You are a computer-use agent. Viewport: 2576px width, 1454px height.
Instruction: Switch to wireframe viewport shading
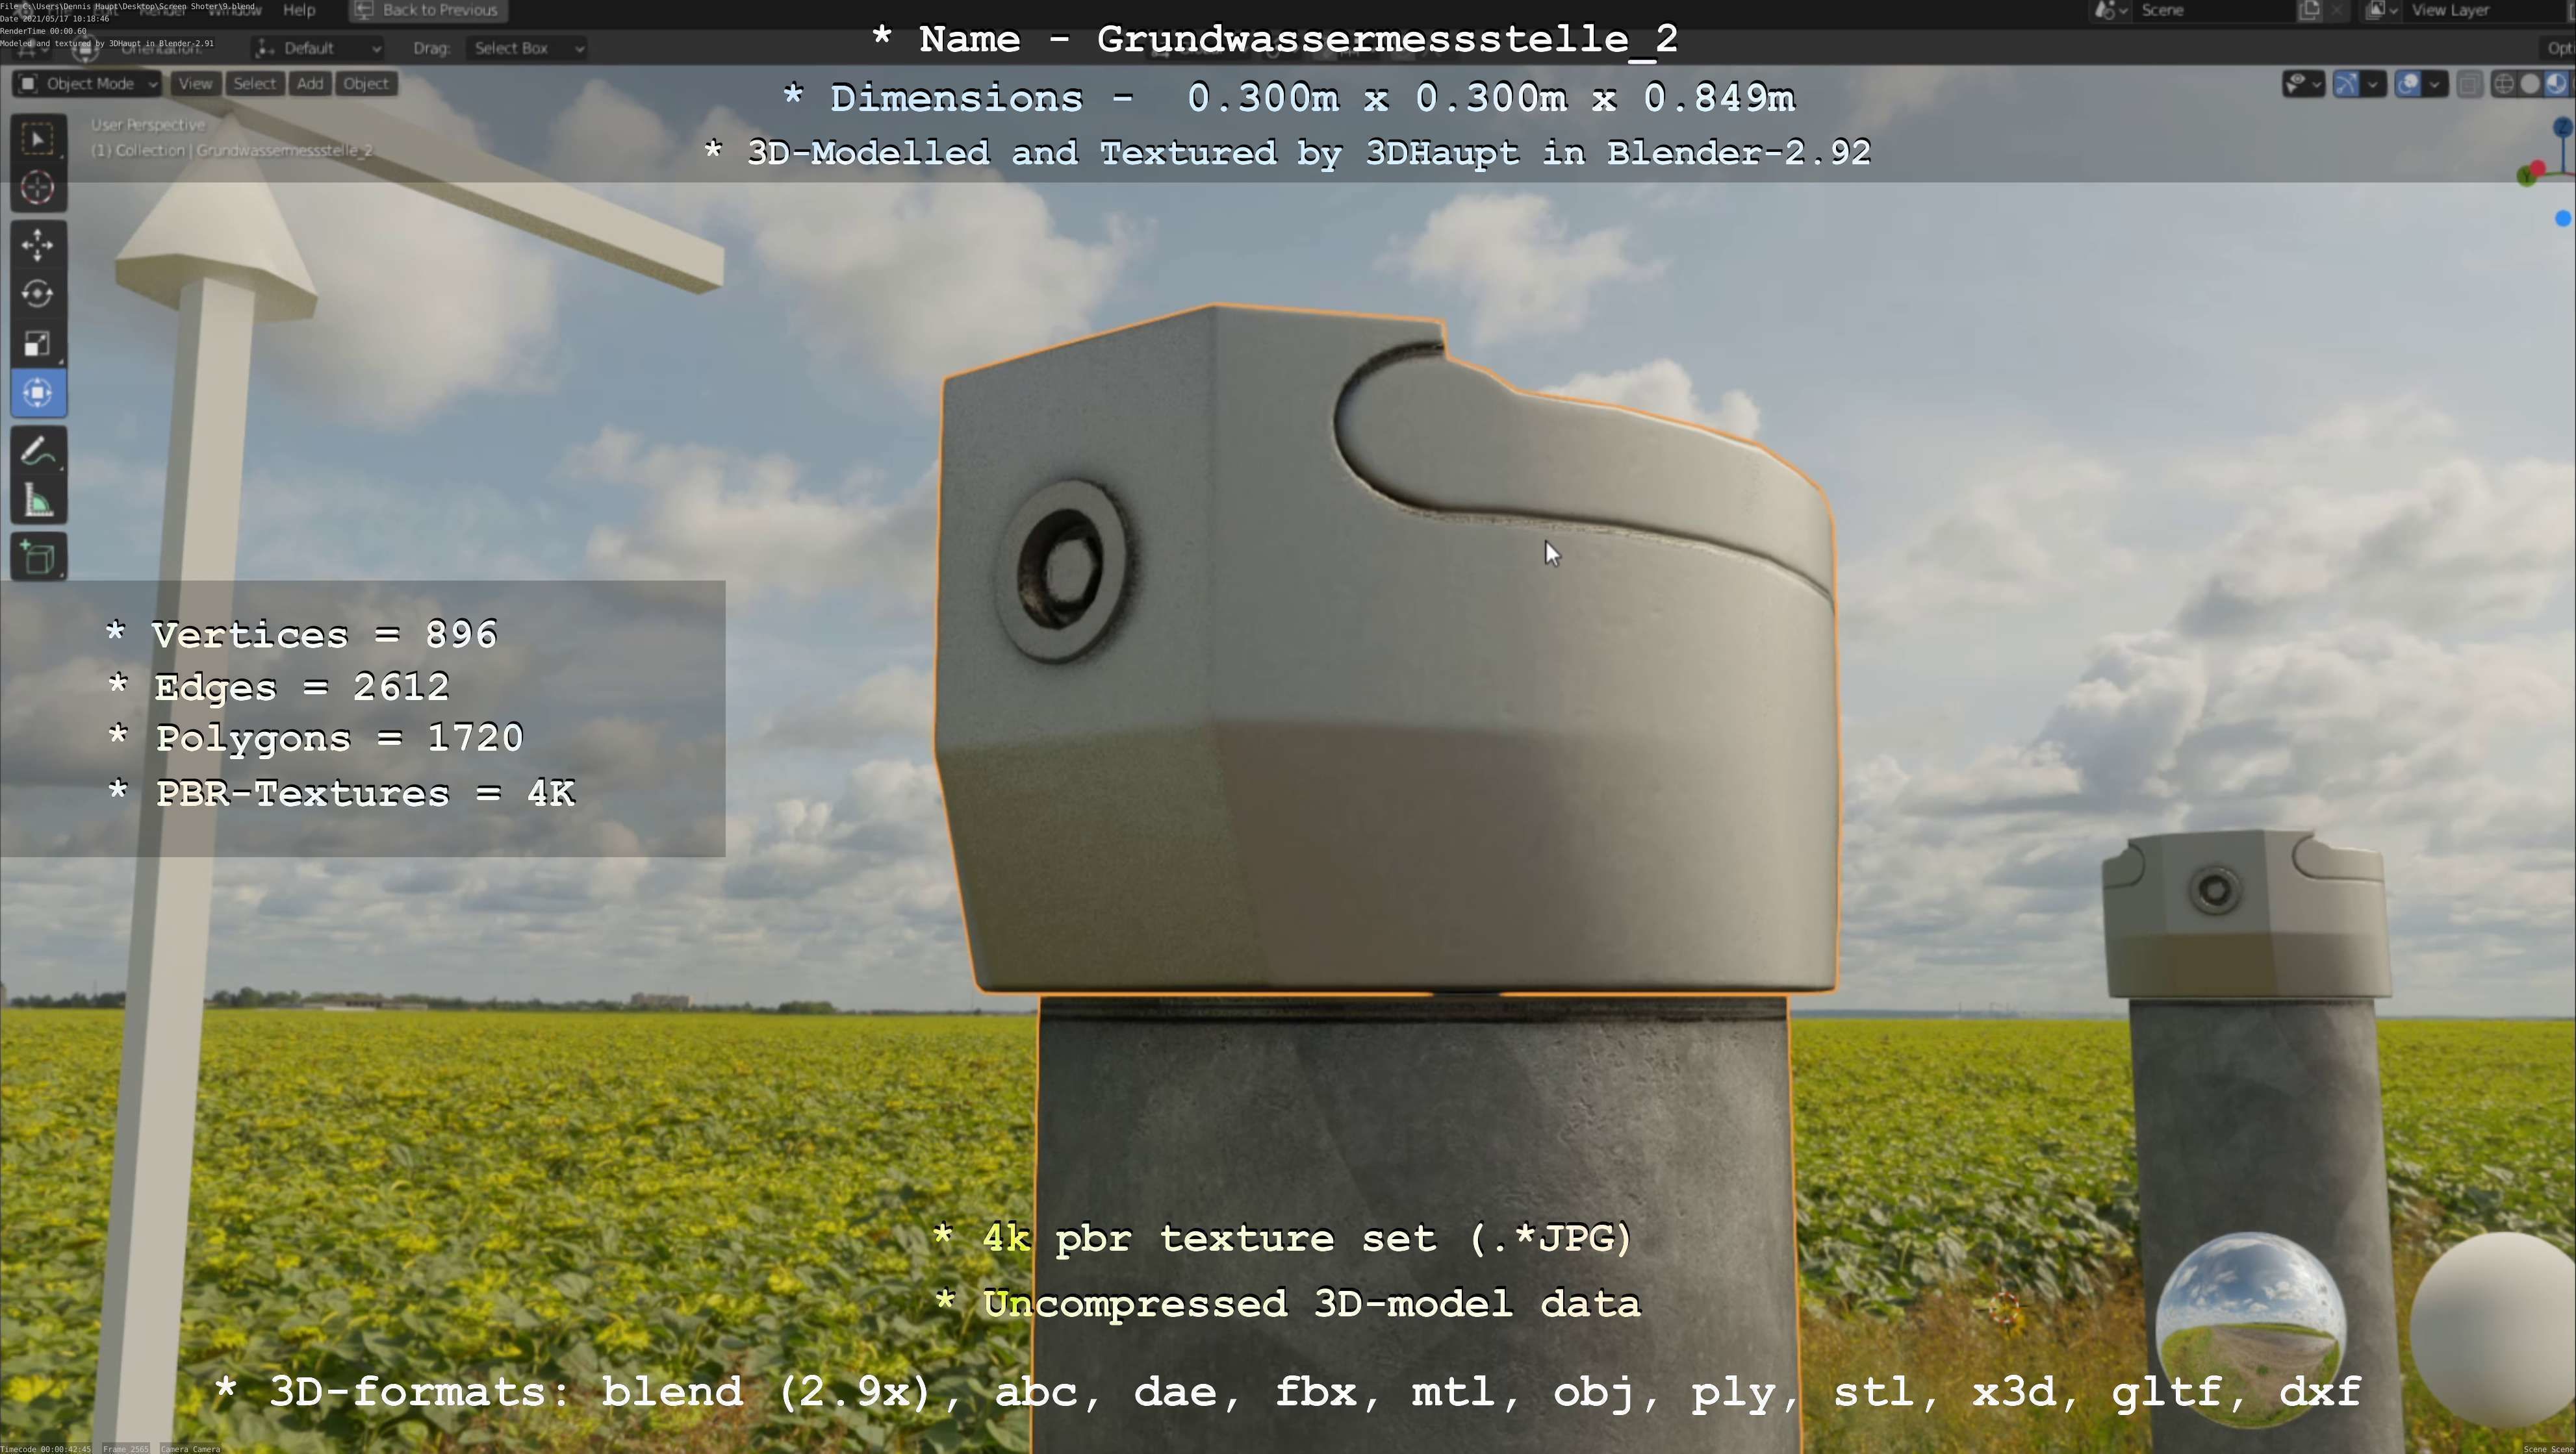[x=2503, y=85]
